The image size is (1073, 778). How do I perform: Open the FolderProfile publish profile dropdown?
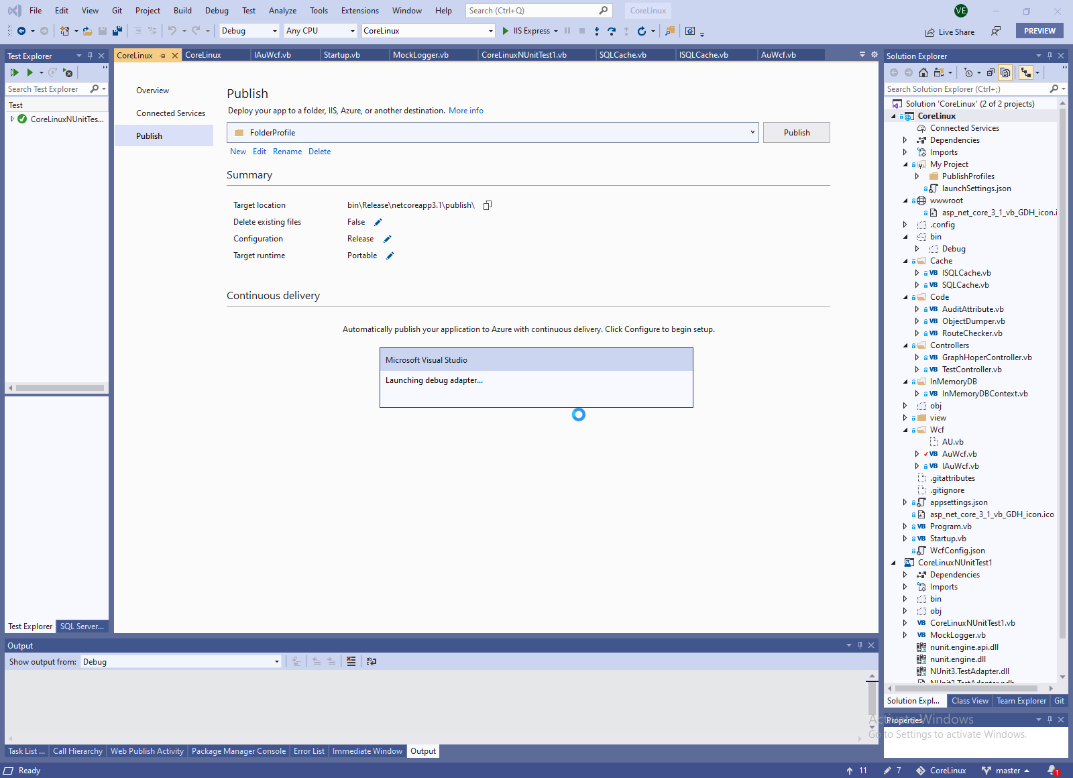pos(493,133)
